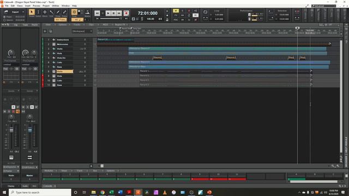Click the red Record button
This screenshot has height=196, width=349.
[126, 13]
